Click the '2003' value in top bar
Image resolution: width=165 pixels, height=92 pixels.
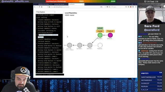[81, 1]
